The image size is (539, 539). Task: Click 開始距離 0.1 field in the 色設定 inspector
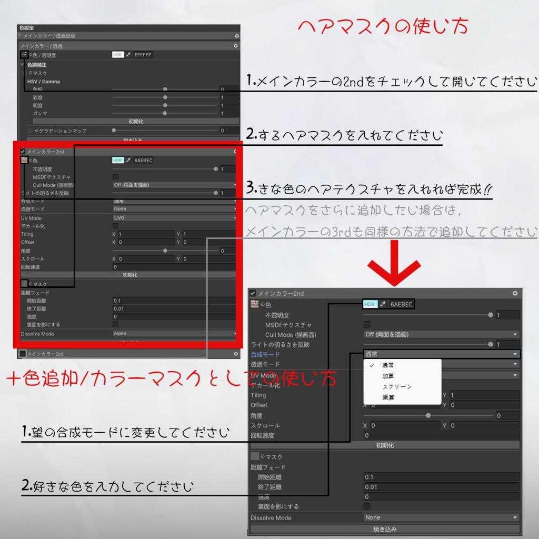pos(175,301)
